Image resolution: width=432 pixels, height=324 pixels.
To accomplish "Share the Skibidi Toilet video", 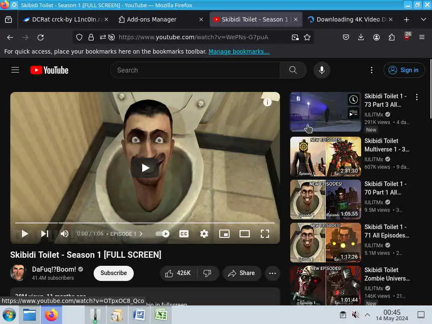I will coord(242,273).
